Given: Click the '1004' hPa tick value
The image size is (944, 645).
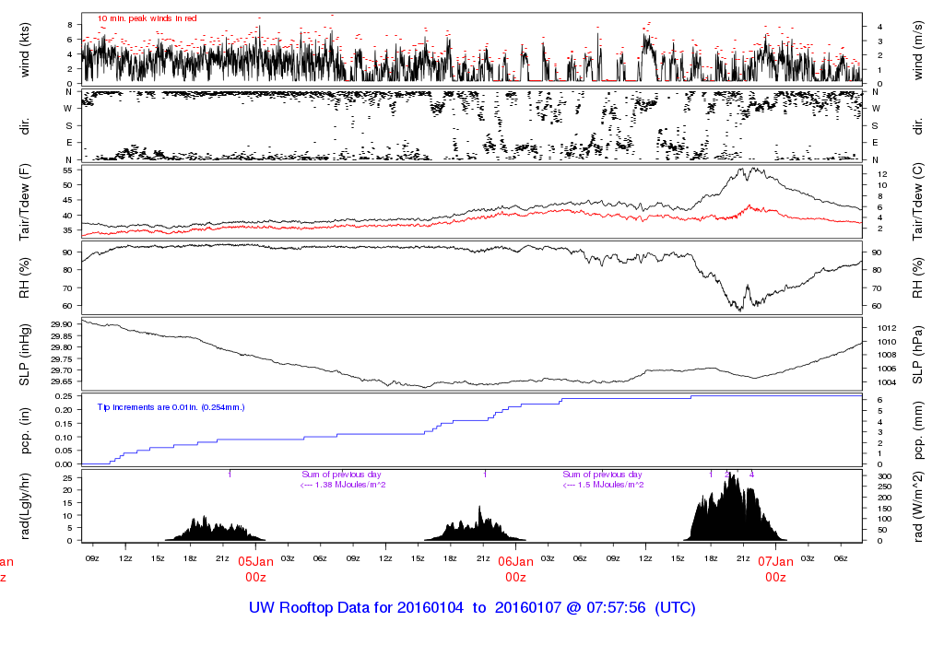Looking at the screenshot, I should point(887,382).
